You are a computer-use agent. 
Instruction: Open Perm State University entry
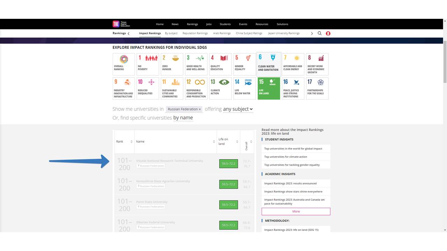[152, 202]
